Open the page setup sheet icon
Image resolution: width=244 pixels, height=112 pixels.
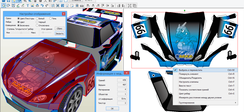pyautogui.click(x=67, y=6)
